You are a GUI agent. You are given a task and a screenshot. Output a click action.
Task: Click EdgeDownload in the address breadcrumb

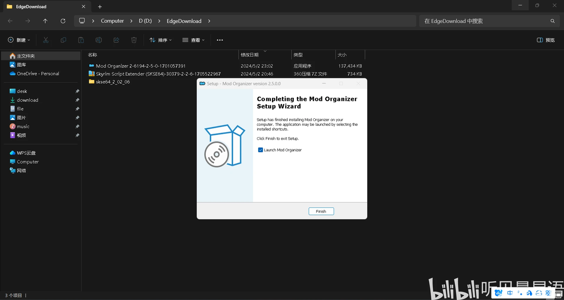[184, 21]
